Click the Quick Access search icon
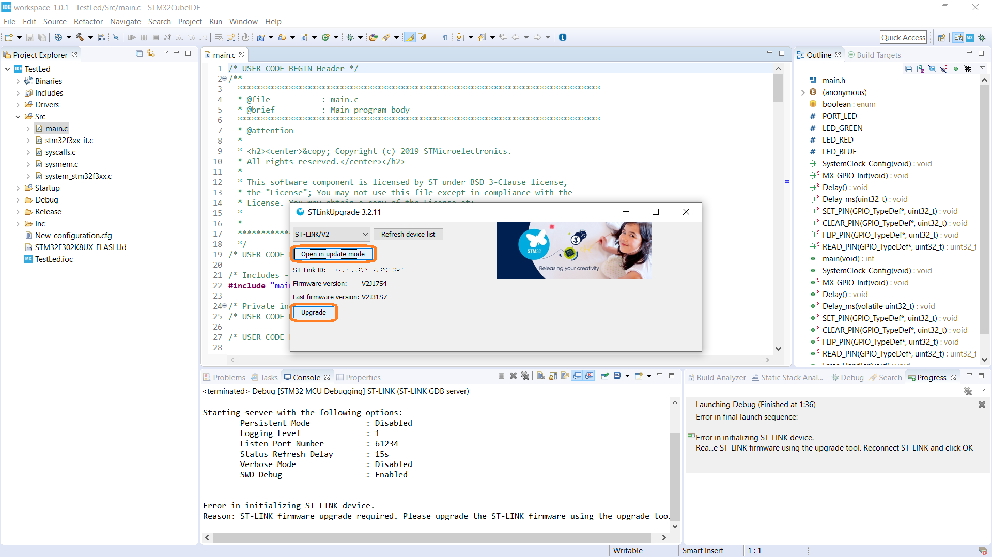 click(x=902, y=37)
